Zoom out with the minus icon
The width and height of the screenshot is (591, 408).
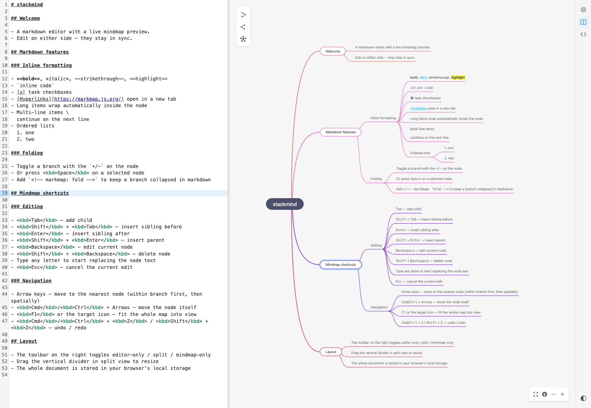coord(554,394)
